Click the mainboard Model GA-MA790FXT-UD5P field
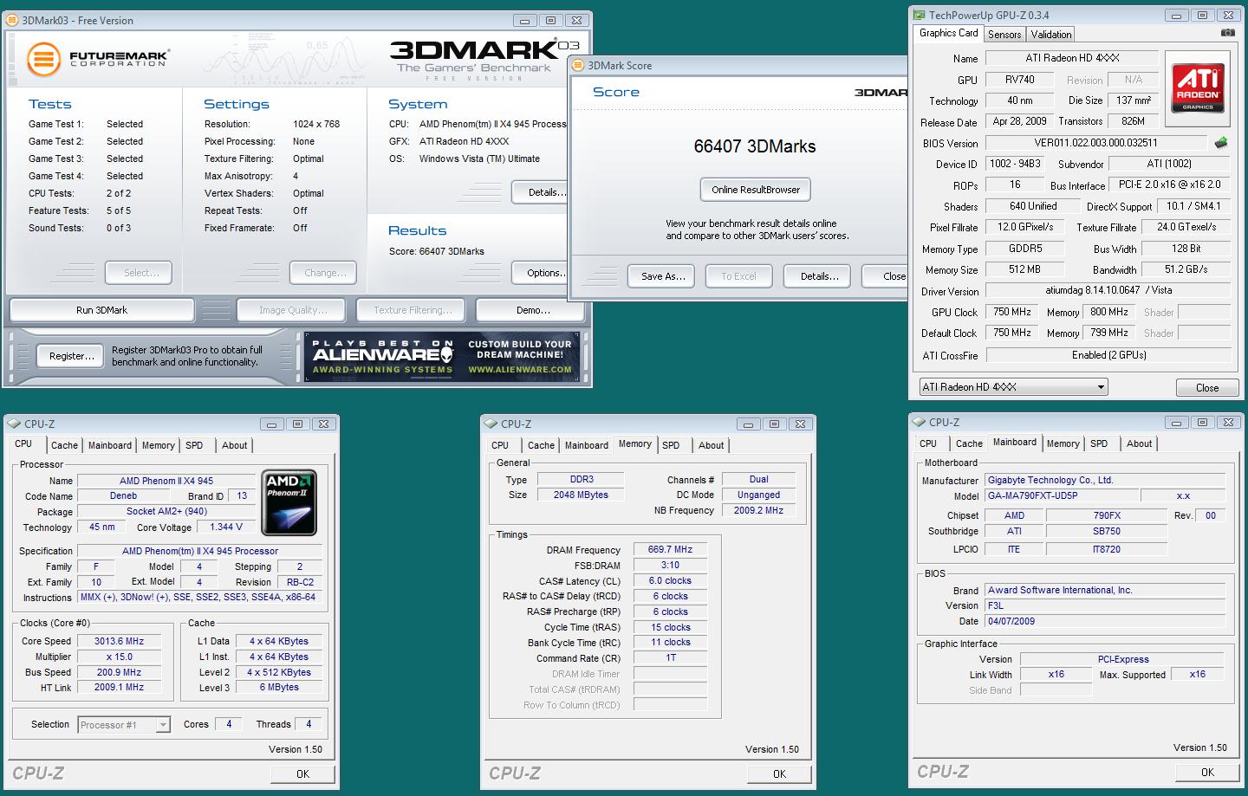 click(x=1062, y=496)
